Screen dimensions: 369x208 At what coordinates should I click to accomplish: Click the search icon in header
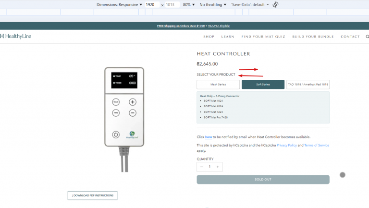click(368, 37)
